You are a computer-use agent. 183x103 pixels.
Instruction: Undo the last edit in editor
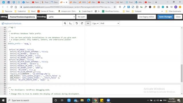77,23
